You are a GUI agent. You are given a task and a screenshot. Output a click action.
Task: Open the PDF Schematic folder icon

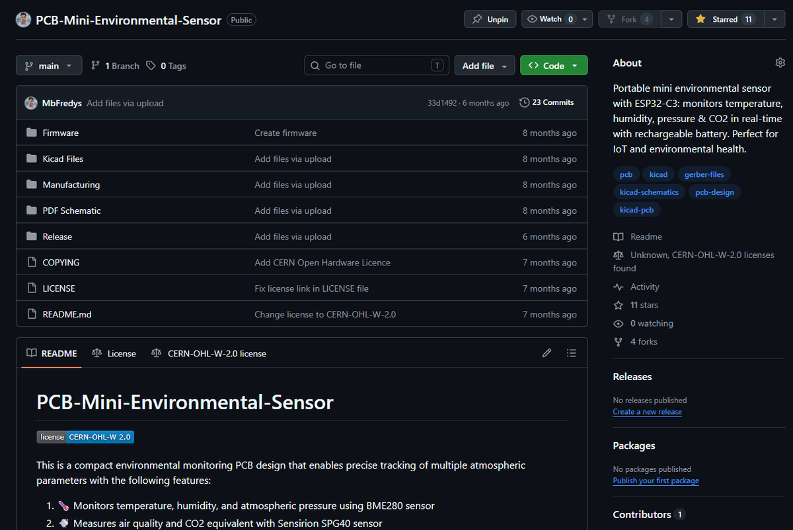(x=31, y=211)
